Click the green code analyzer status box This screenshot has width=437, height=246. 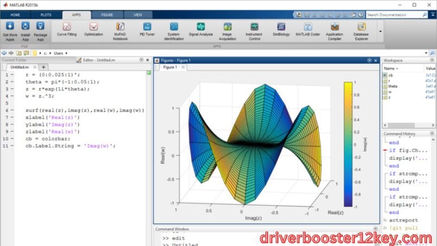(x=149, y=73)
